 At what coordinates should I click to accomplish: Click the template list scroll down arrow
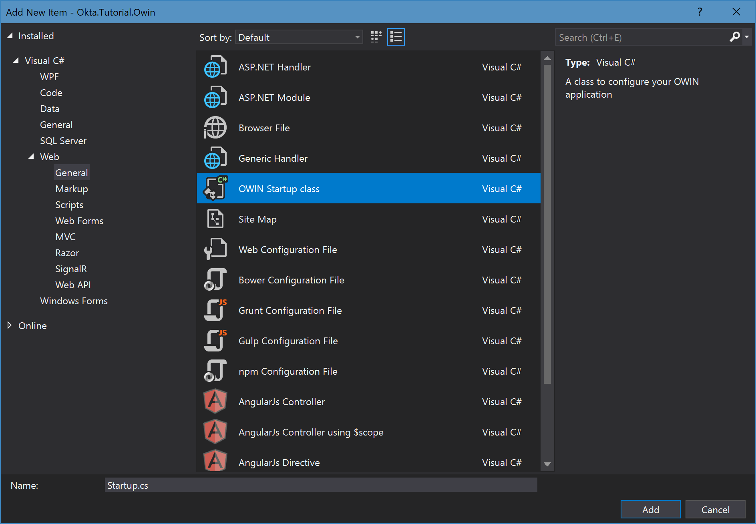click(x=547, y=464)
